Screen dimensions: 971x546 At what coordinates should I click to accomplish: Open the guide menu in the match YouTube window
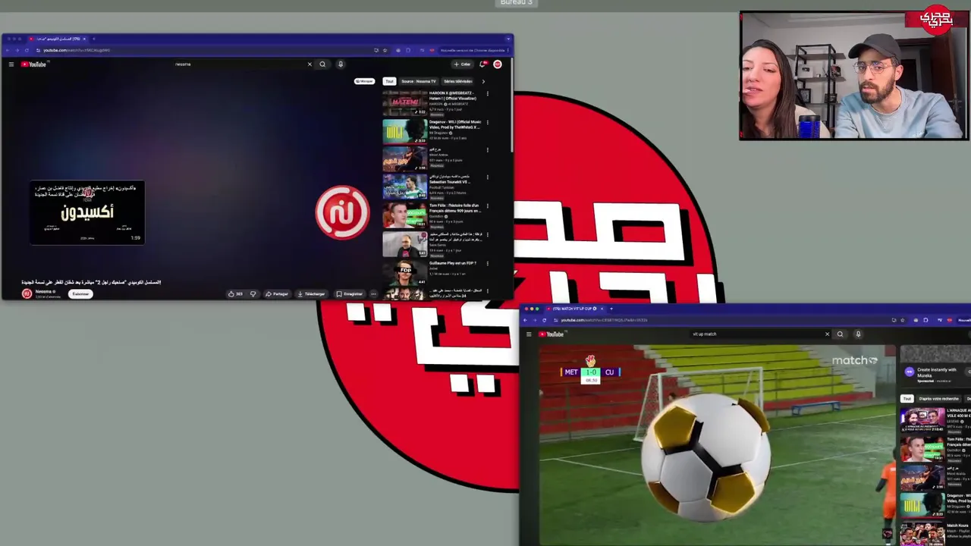529,334
